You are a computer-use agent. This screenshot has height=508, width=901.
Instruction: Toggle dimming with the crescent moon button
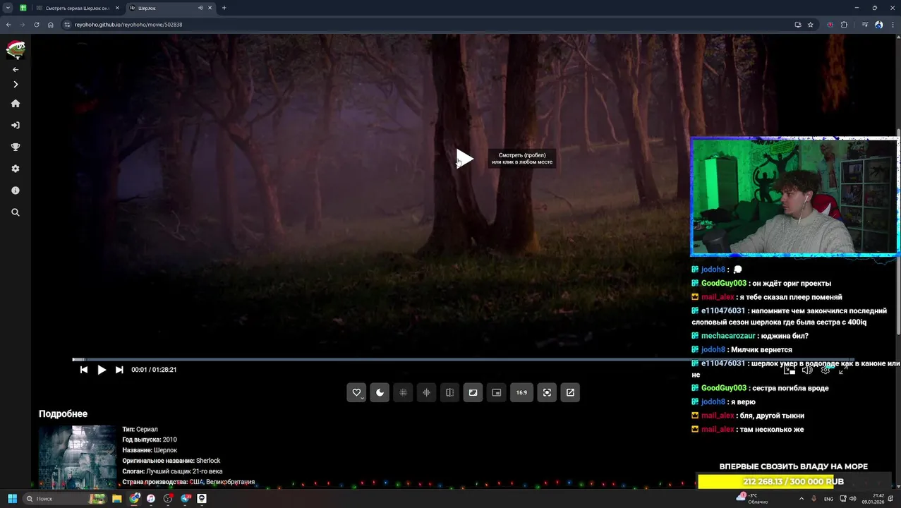(x=380, y=393)
